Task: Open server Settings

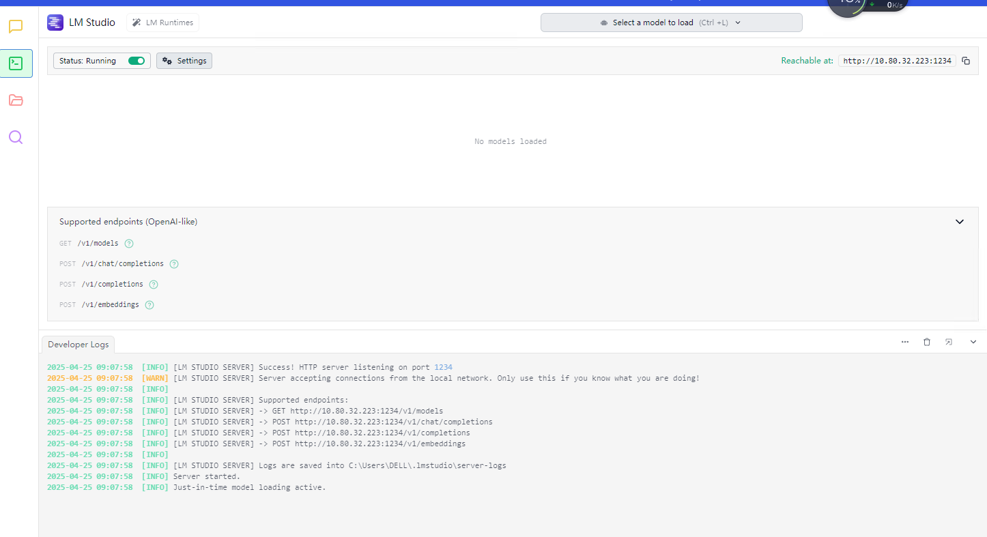Action: point(184,61)
